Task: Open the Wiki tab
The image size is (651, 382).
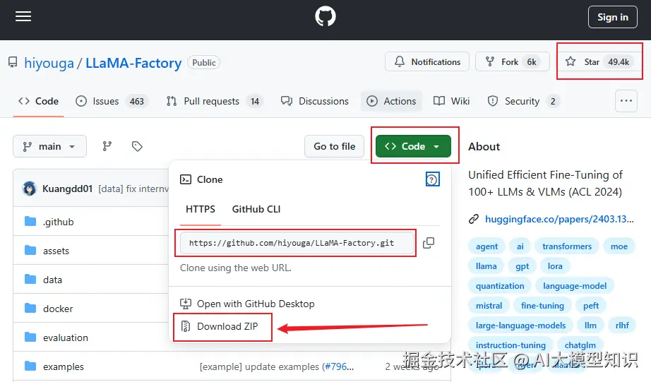Action: click(451, 101)
